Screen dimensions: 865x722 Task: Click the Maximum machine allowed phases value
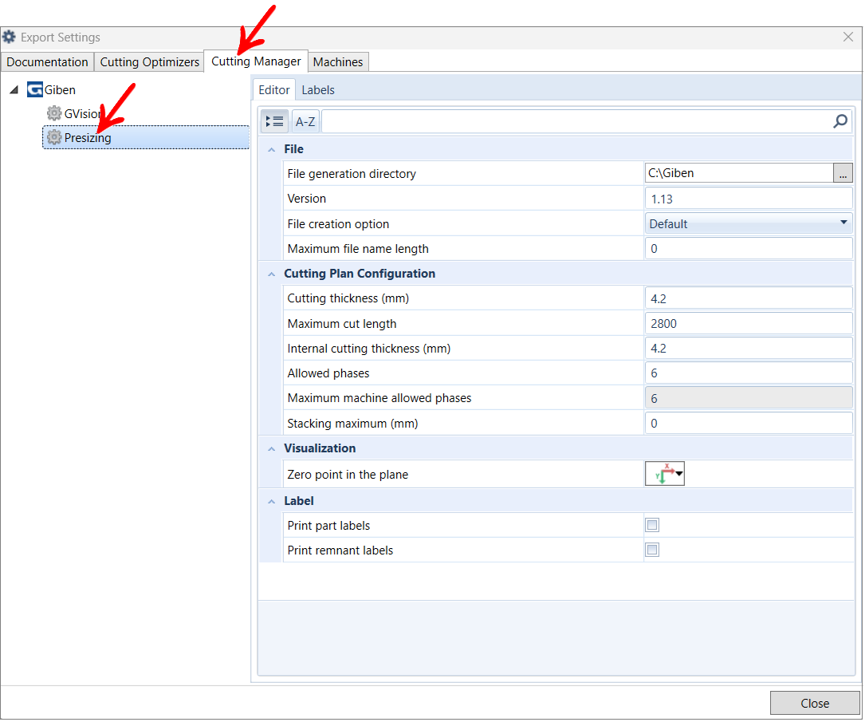pyautogui.click(x=749, y=398)
